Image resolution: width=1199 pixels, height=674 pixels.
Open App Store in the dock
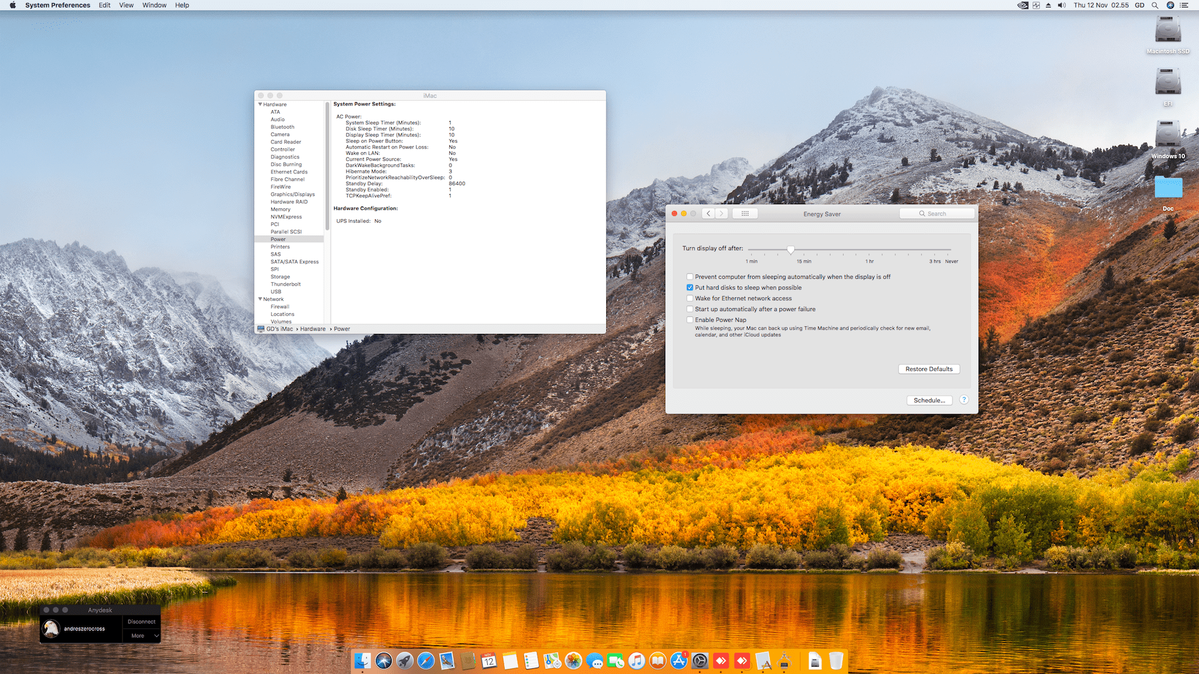click(679, 660)
